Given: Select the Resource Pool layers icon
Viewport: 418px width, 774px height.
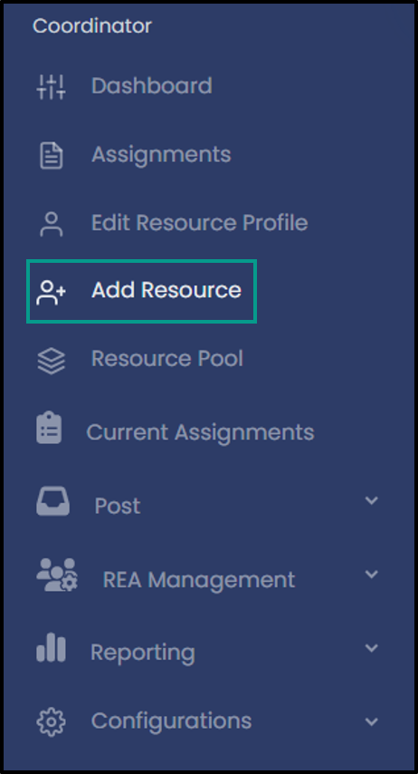Looking at the screenshot, I should click(x=52, y=361).
